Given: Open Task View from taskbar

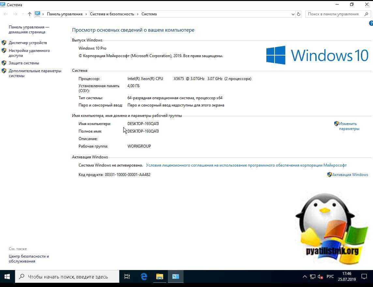Looking at the screenshot, I should click(127, 277).
